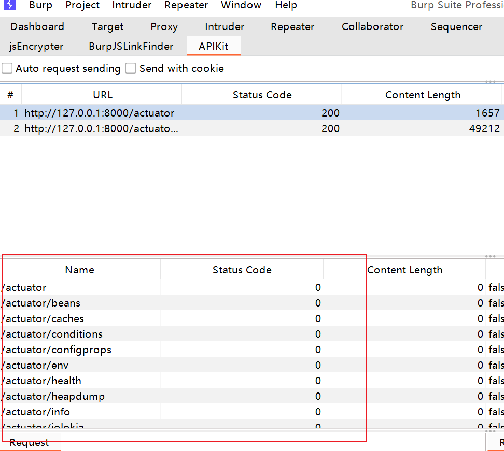Select the /actuator/health row
Viewport: 504px width, 451px height.
(252, 381)
